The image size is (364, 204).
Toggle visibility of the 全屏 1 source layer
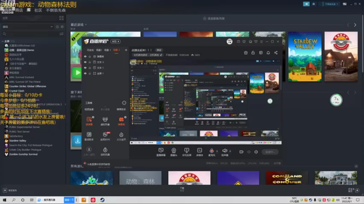tap(85, 73)
